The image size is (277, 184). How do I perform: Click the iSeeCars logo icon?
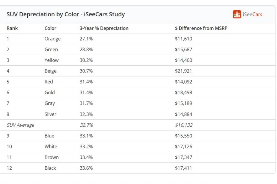tap(237, 14)
